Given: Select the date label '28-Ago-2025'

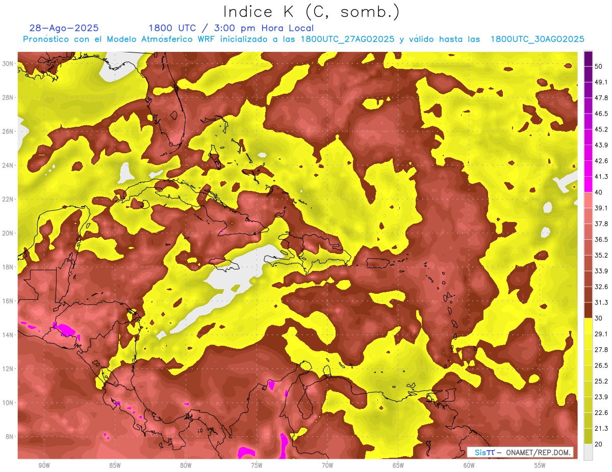Looking at the screenshot, I should (64, 28).
